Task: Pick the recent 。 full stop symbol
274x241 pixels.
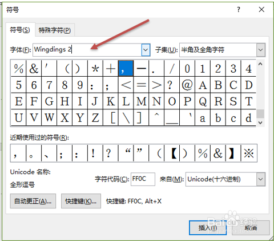Action: coord(34,153)
